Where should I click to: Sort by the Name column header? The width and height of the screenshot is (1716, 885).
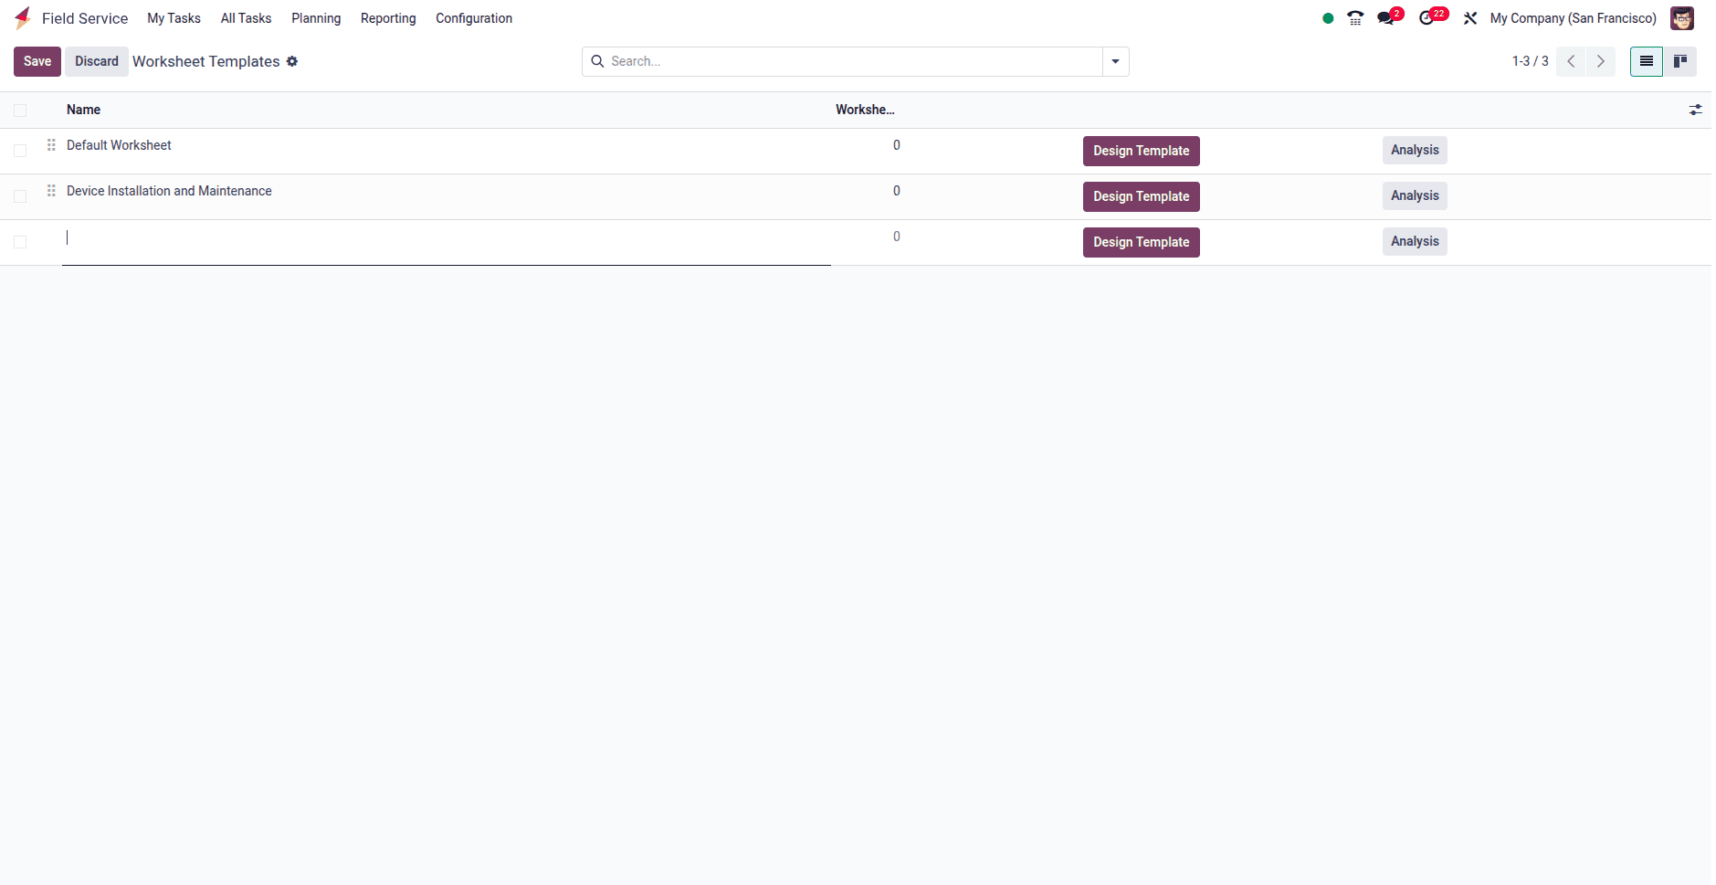point(83,110)
